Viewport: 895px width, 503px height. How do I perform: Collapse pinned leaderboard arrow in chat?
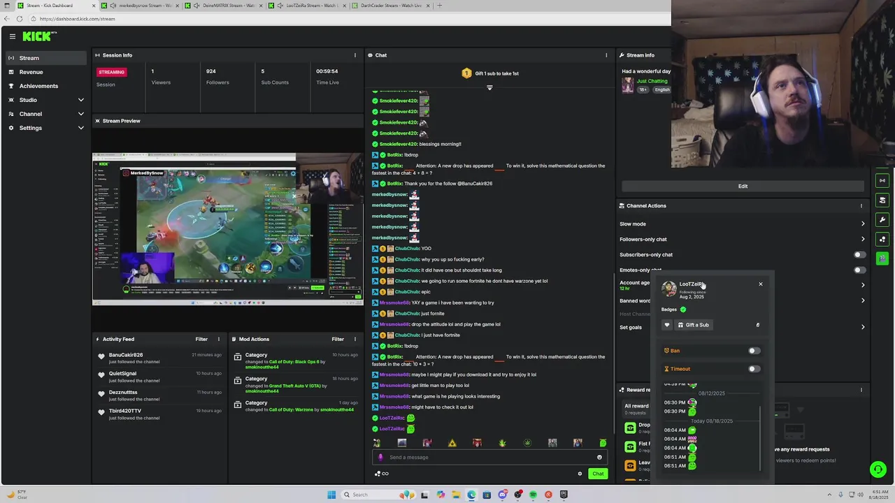tap(489, 88)
